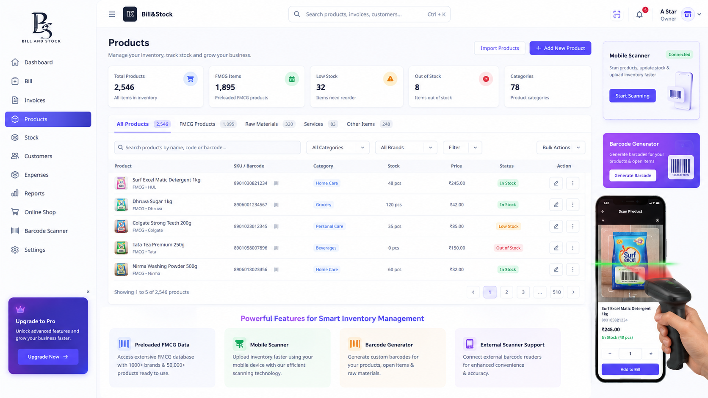The image size is (708, 398).
Task: Switch to the FMCG Products tab
Action: click(x=207, y=124)
